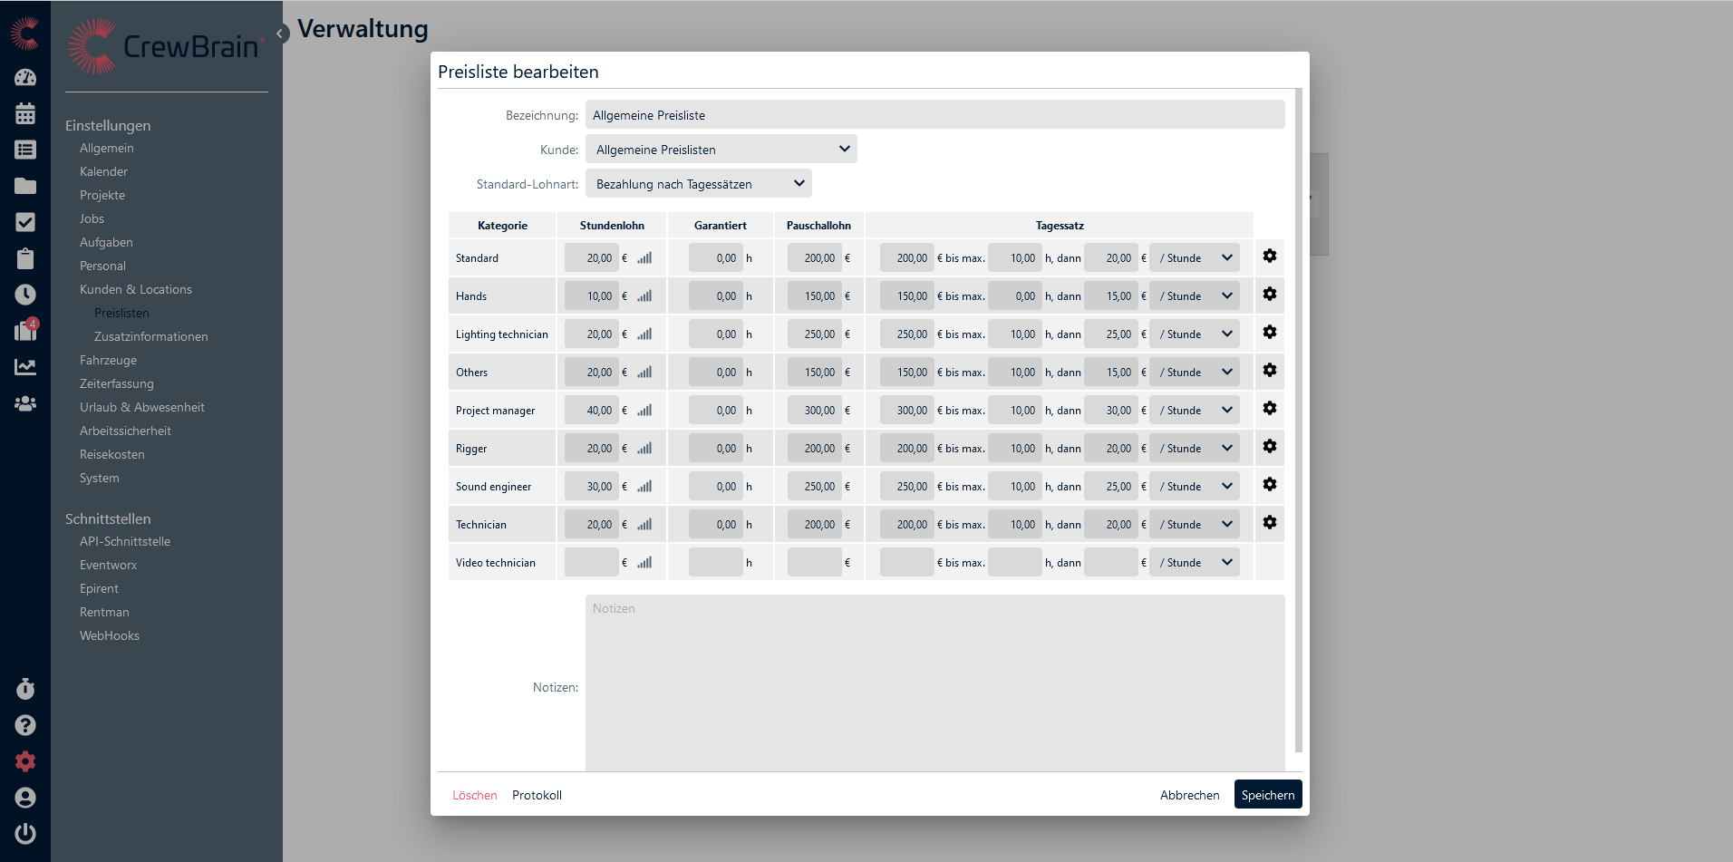Viewport: 1733px width, 862px height.
Task: Click the Speichern button
Action: [x=1267, y=795]
